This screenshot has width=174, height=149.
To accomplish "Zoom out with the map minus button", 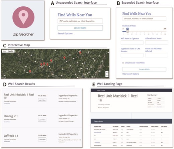I will tap(107, 76).
